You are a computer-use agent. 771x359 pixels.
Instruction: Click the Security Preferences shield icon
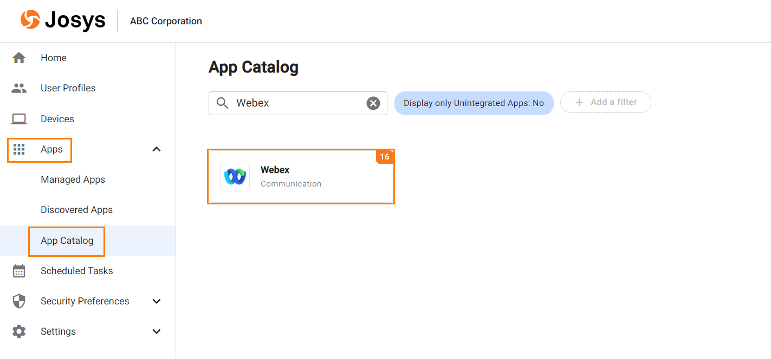[19, 301]
